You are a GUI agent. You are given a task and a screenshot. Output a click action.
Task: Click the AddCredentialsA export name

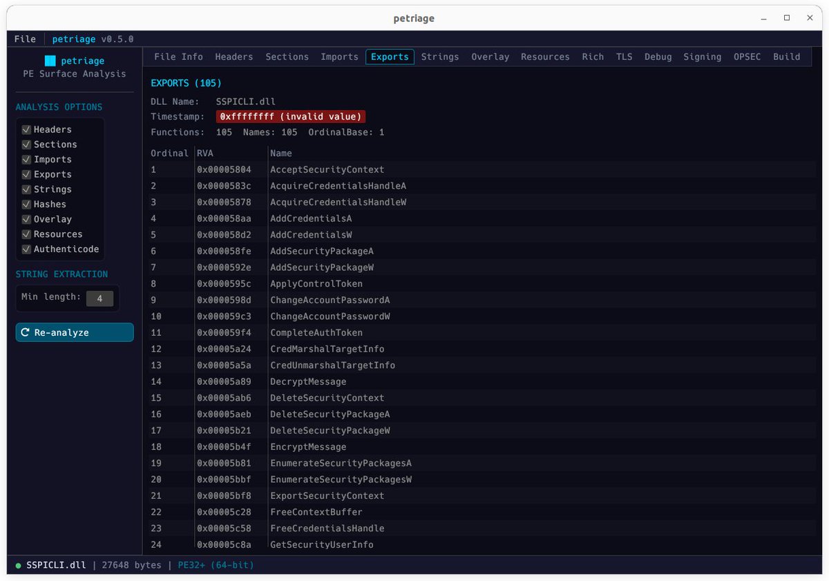[311, 218]
